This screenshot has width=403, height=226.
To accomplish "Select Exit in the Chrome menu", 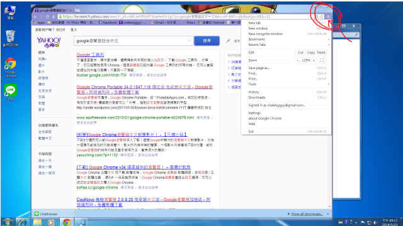I will tap(286, 131).
